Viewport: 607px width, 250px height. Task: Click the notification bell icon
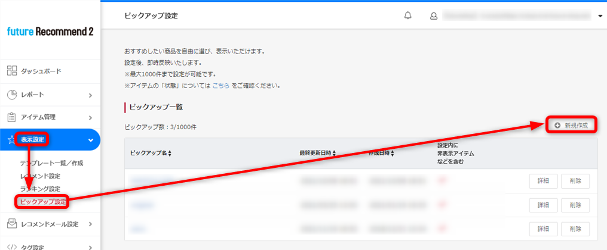pyautogui.click(x=407, y=16)
